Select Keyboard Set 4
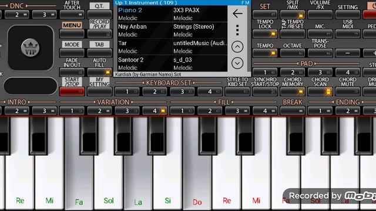The width and height of the screenshot is (376, 211). pos(210,91)
